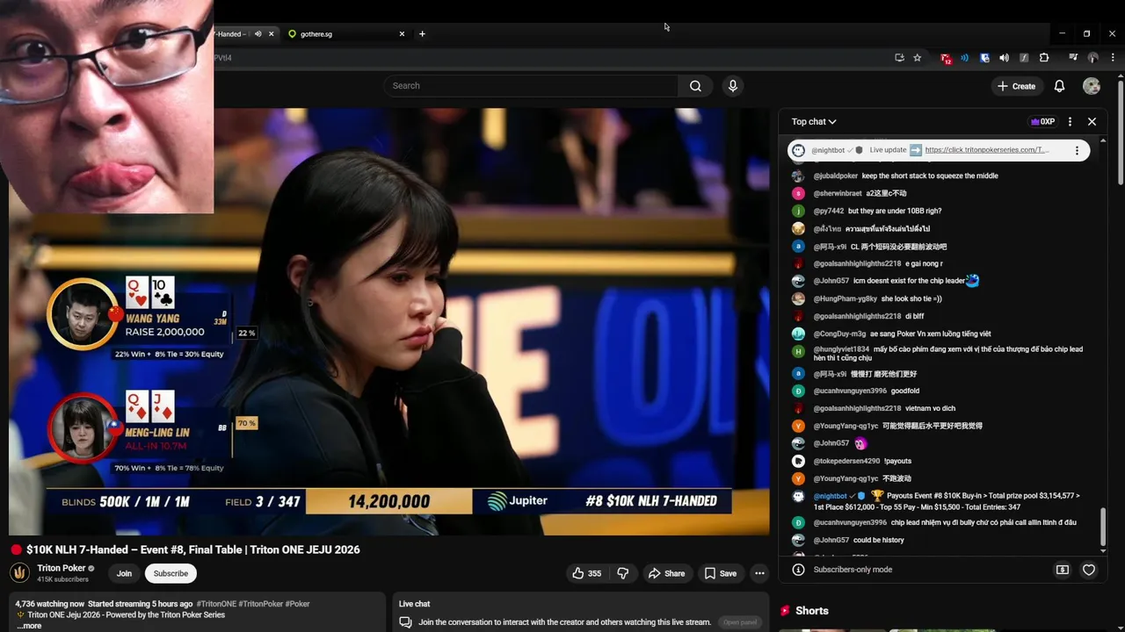Open the browser extensions puzzle icon
1125x632 pixels.
coord(1044,58)
